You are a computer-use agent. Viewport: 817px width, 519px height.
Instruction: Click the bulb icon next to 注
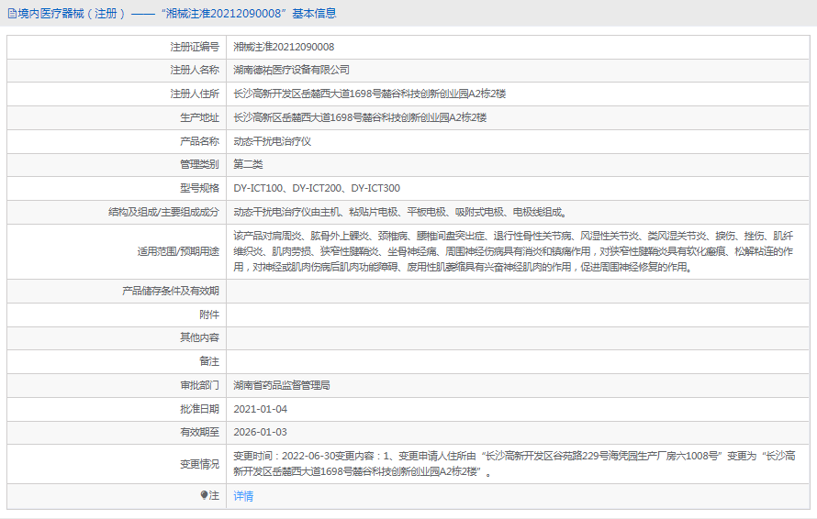pyautogui.click(x=204, y=495)
